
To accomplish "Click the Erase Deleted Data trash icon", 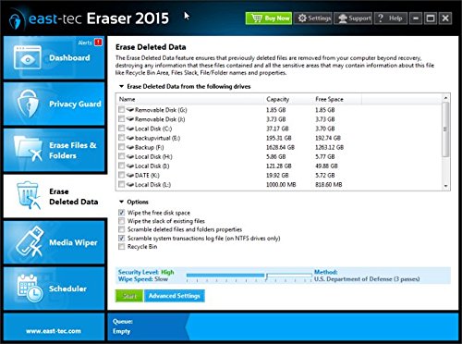I will [x=28, y=195].
